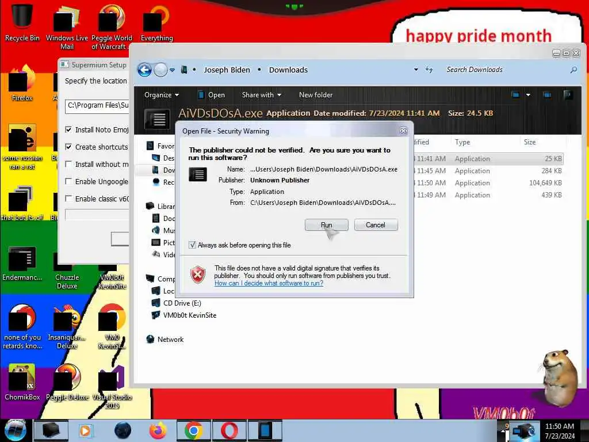The height and width of the screenshot is (442, 589).
Task: Click the Explorer Back arrow button
Action: pos(144,70)
